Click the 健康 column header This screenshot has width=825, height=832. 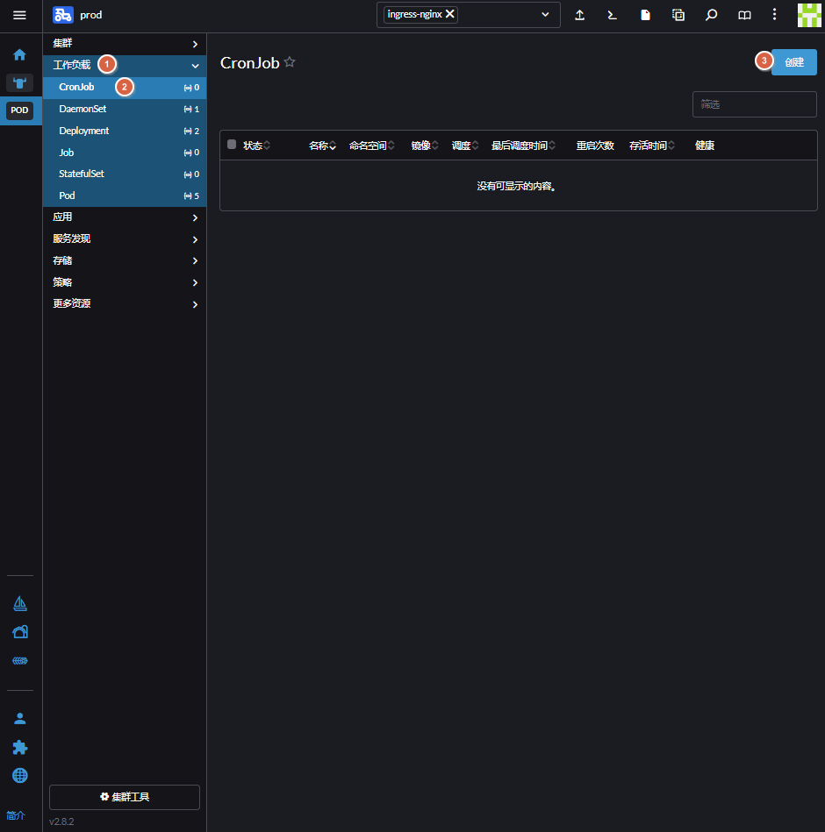coord(705,146)
